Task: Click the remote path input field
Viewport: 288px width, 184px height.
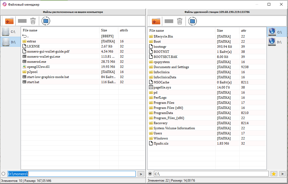Action: (211, 174)
